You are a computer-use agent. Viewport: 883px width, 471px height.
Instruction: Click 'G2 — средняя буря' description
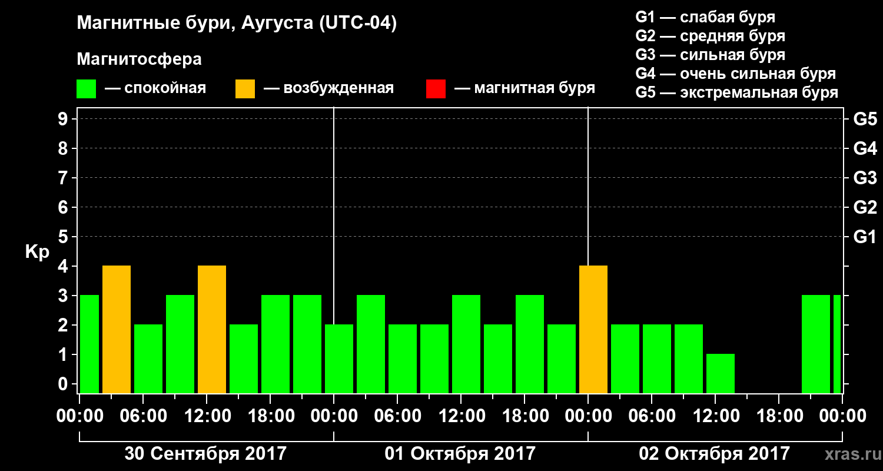pos(710,36)
